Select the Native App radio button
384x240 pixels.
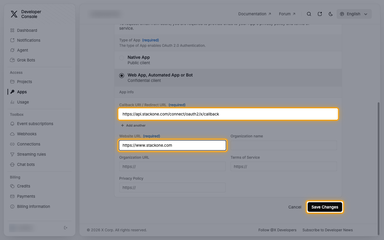pyautogui.click(x=122, y=58)
